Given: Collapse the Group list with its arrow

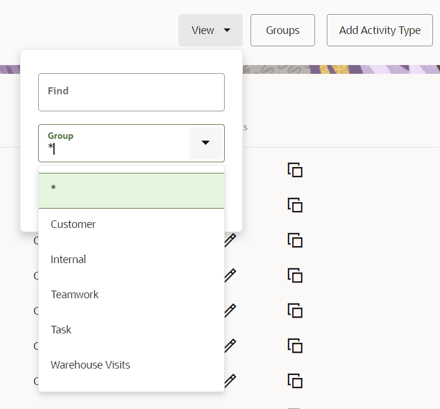Looking at the screenshot, I should [205, 143].
